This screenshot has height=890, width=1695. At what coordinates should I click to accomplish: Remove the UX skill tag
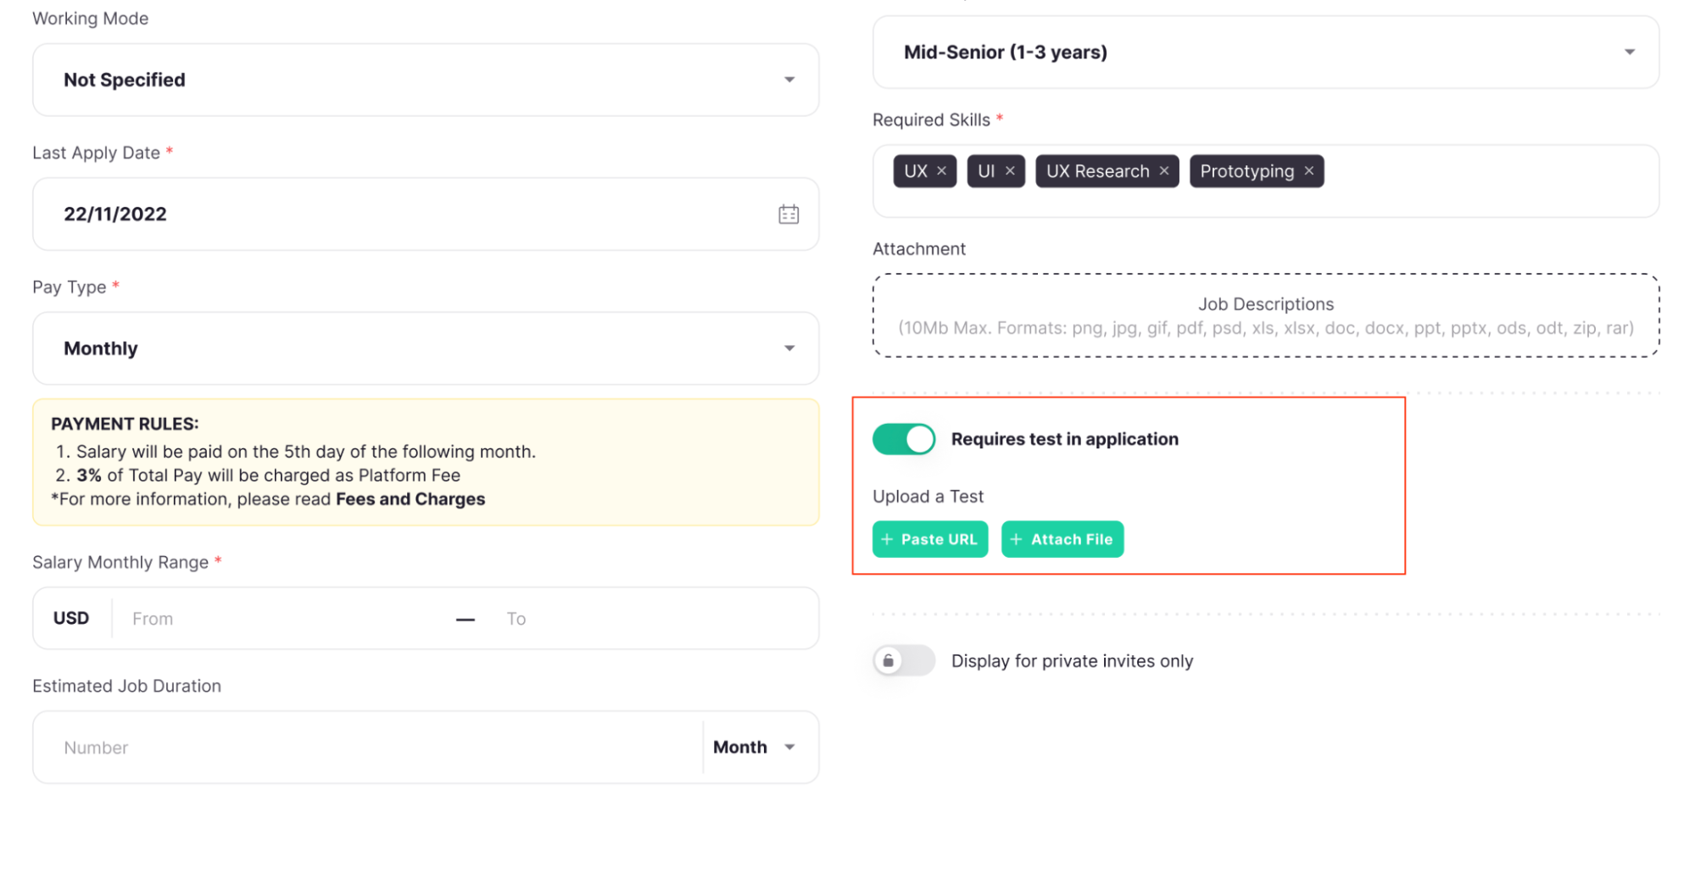coord(941,171)
